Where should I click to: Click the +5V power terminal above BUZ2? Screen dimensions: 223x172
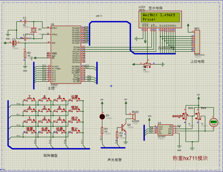(x=126, y=103)
